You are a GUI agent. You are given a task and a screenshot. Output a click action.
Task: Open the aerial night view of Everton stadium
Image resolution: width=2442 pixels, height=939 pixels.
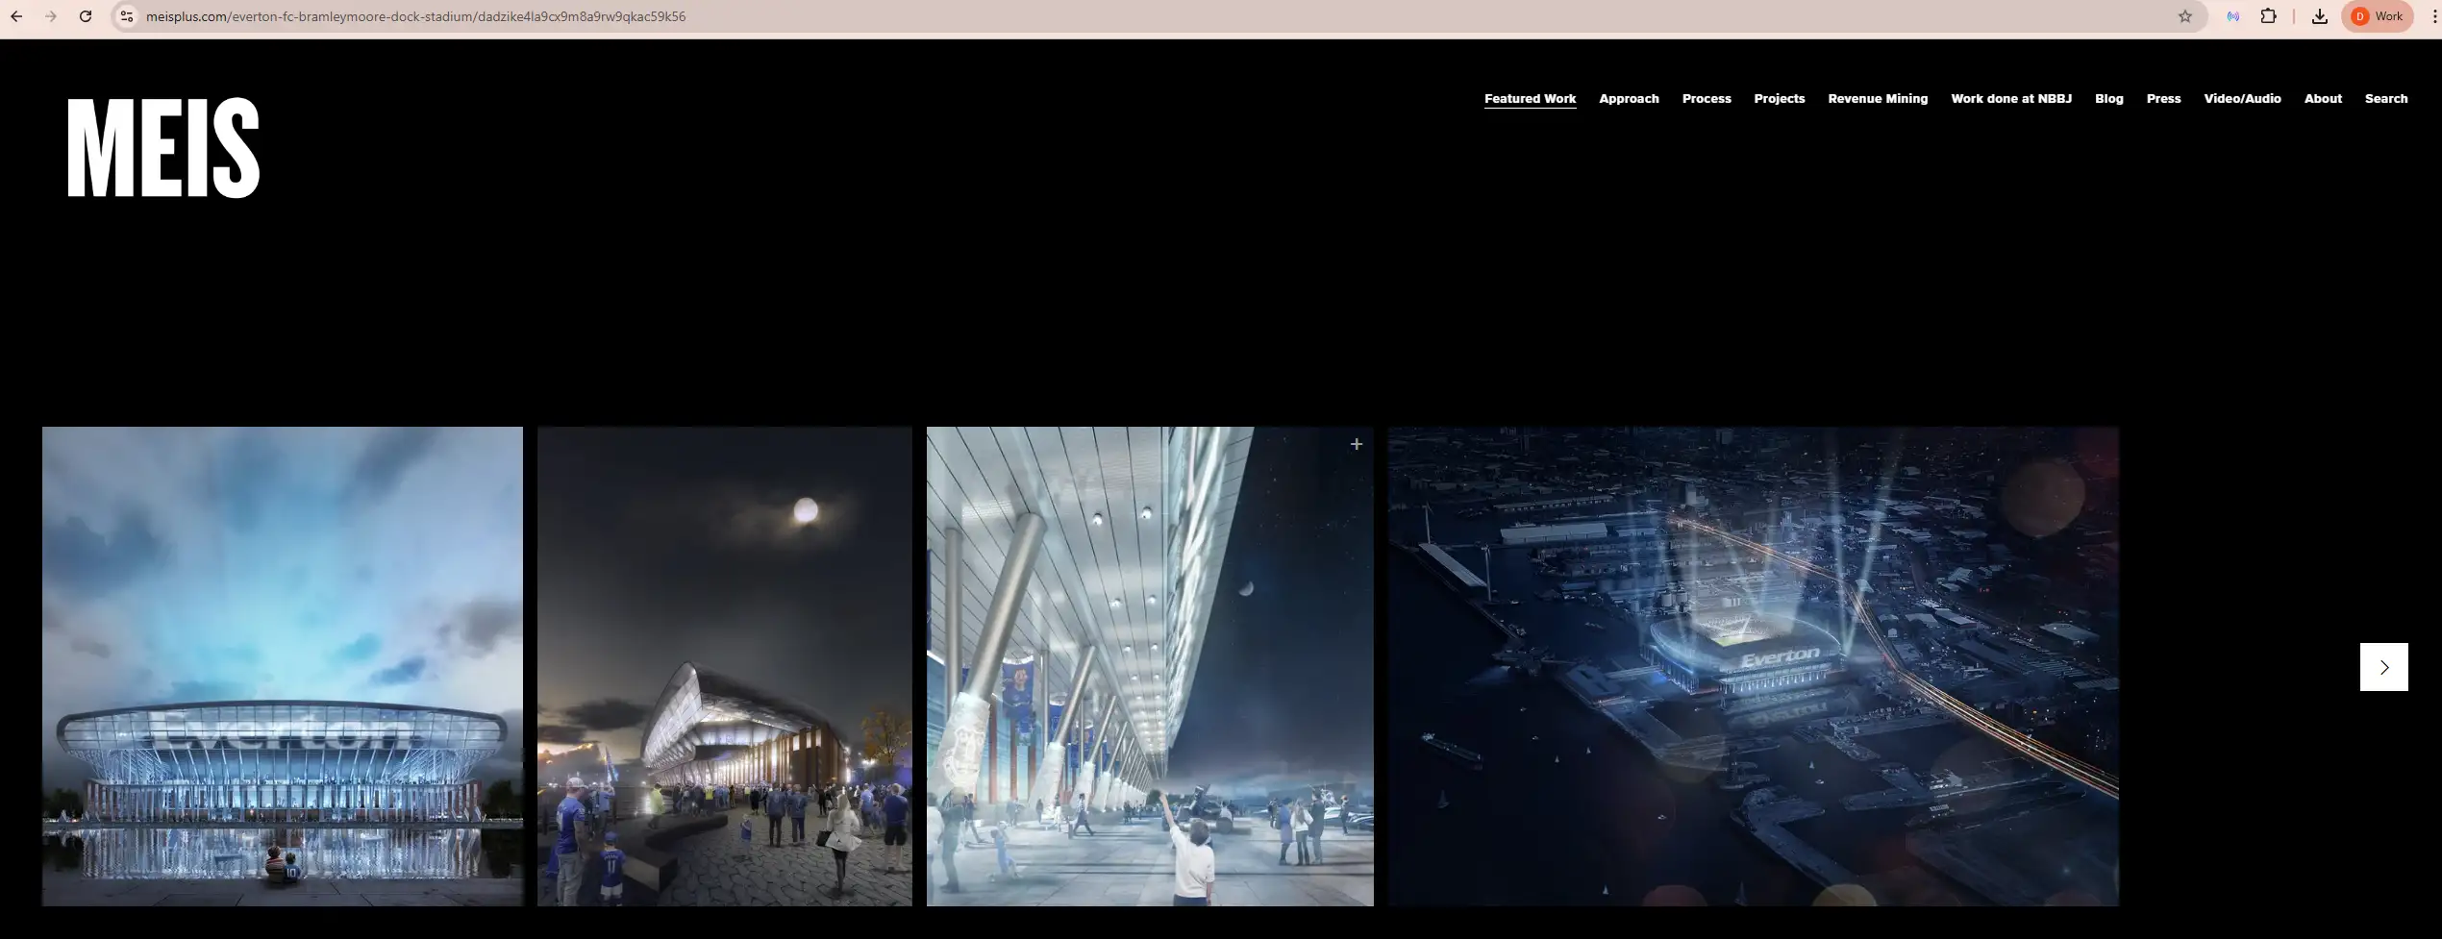click(1754, 666)
